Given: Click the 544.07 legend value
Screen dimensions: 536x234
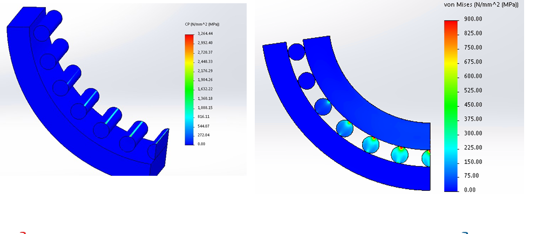Looking at the screenshot, I should [x=202, y=126].
